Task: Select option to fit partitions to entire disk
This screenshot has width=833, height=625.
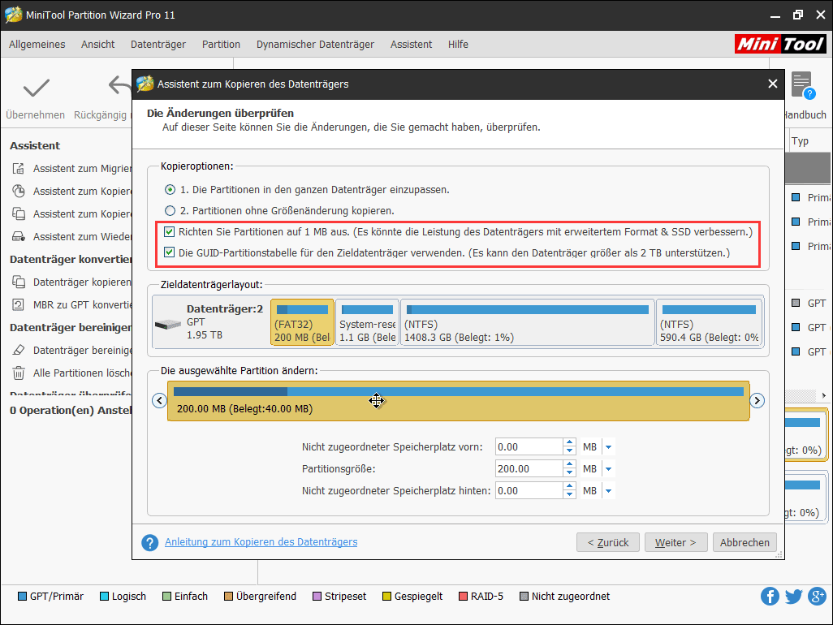Action: [170, 190]
